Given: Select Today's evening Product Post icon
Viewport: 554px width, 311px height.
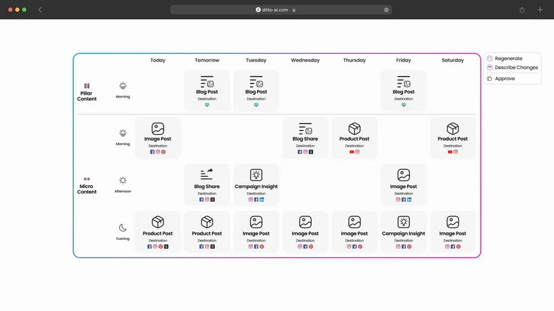Looking at the screenshot, I should (x=158, y=222).
